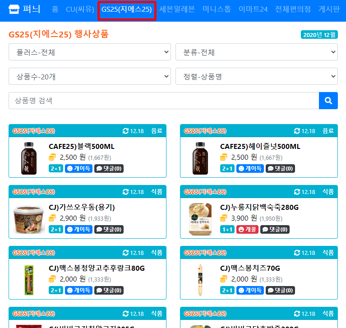
Task: Open 댓글(0) for 맥스봉청양고추후랑크80G
Action: (109, 291)
